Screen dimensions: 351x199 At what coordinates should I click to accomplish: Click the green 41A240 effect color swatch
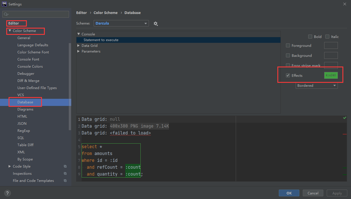click(331, 75)
